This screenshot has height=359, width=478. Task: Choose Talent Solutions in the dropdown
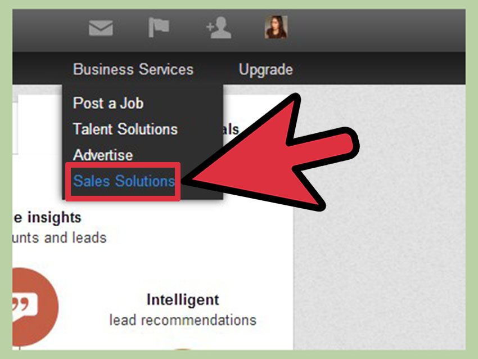coord(125,129)
